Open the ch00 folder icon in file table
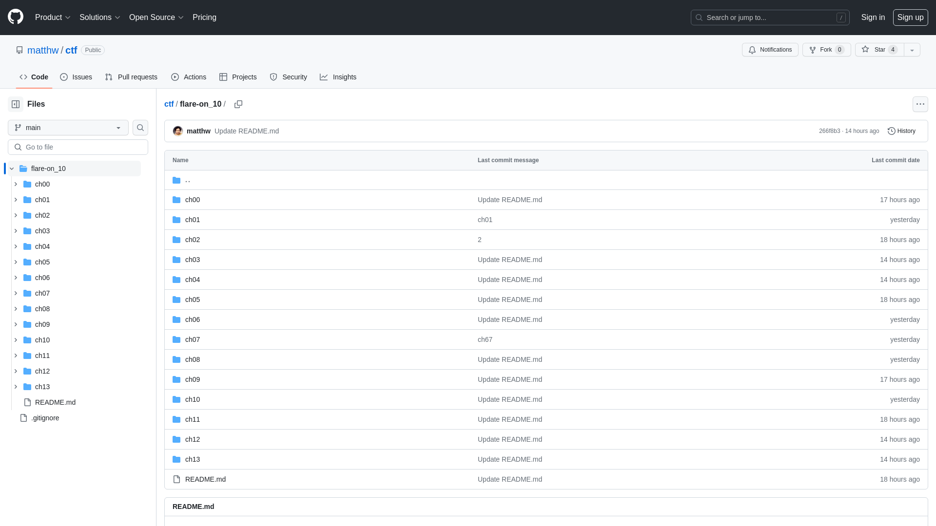 pos(176,200)
